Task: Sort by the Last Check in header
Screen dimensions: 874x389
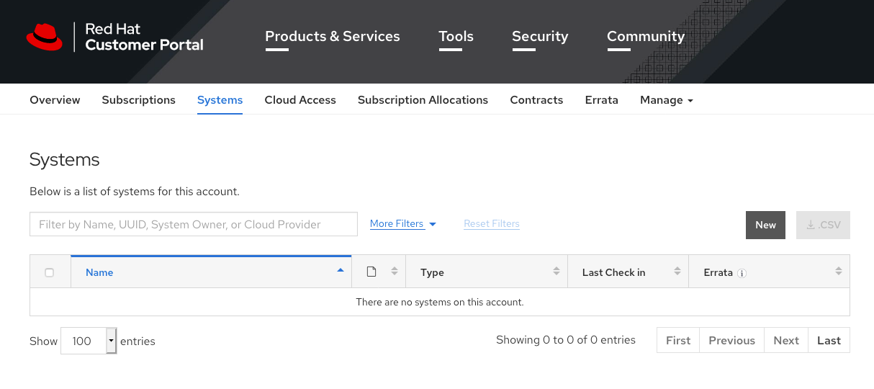Action: pyautogui.click(x=628, y=272)
